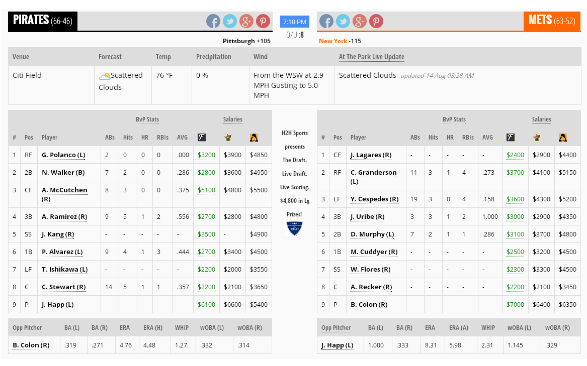Open the At The Park Live Update link
Image resolution: width=587 pixels, height=366 pixels.
371,57
